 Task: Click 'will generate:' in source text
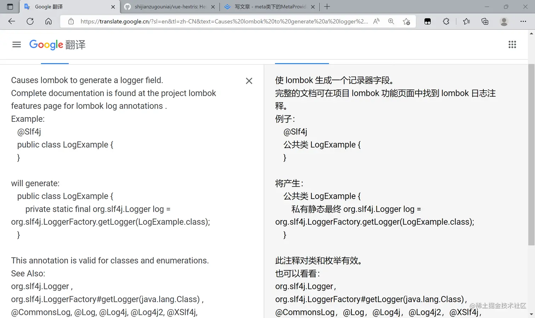(35, 183)
